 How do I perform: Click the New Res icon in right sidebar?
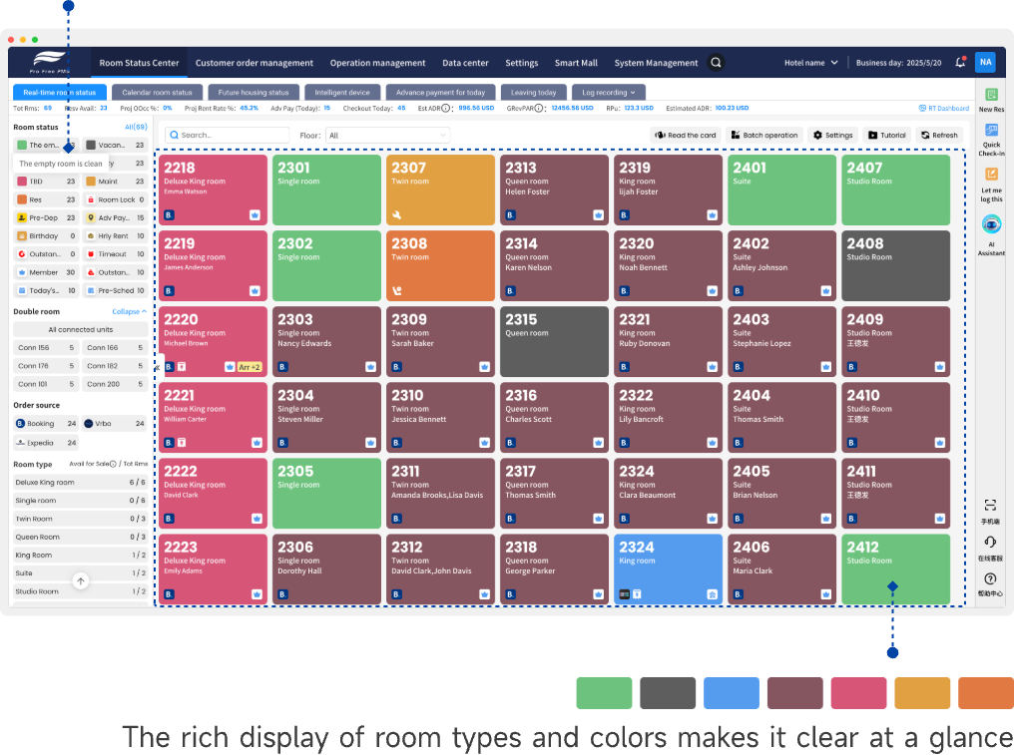(991, 95)
